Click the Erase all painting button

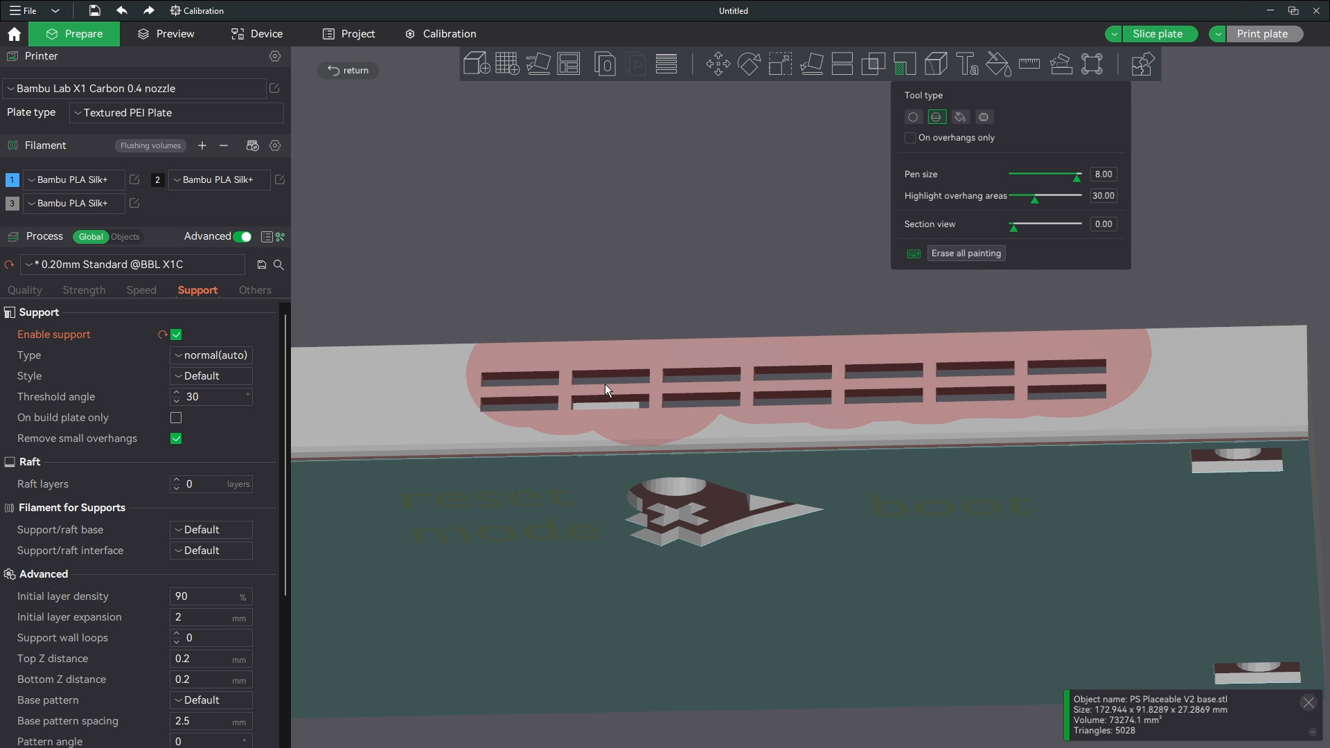tap(966, 253)
